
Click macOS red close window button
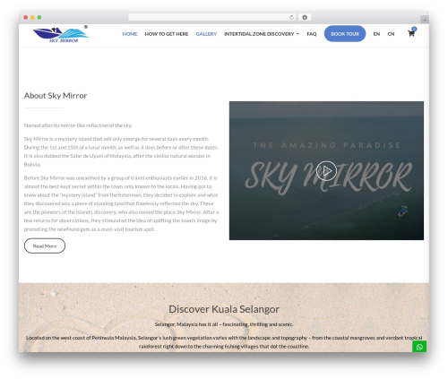26,18
